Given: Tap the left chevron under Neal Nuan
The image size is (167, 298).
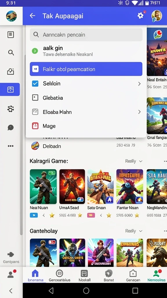Looking at the screenshot, I should click(44, 215).
